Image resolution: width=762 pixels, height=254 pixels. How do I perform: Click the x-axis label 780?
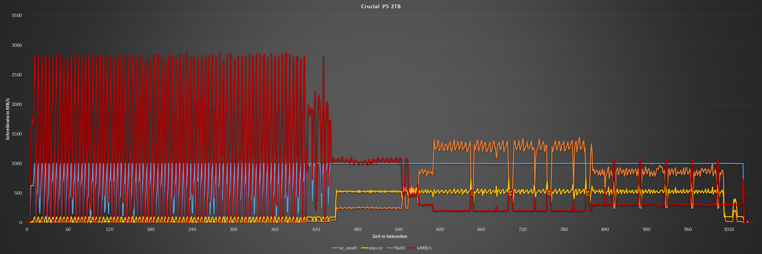pyautogui.click(x=564, y=229)
